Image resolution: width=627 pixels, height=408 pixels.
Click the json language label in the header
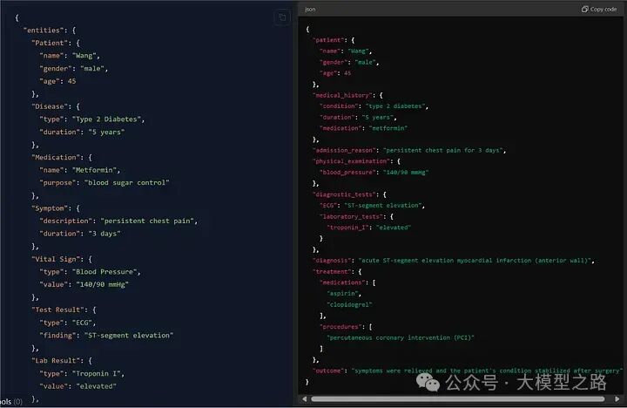tap(311, 9)
